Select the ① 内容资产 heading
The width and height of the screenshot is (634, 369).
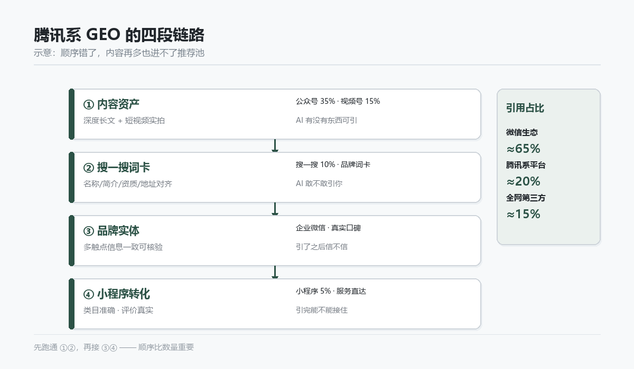[111, 104]
